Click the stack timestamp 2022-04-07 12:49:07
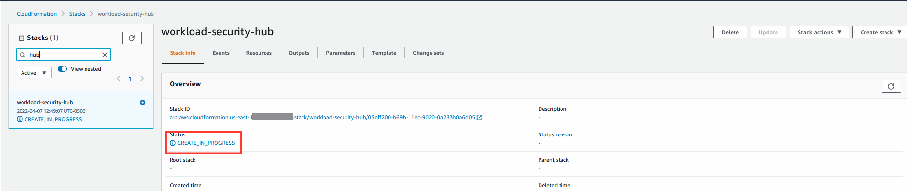 pos(51,111)
